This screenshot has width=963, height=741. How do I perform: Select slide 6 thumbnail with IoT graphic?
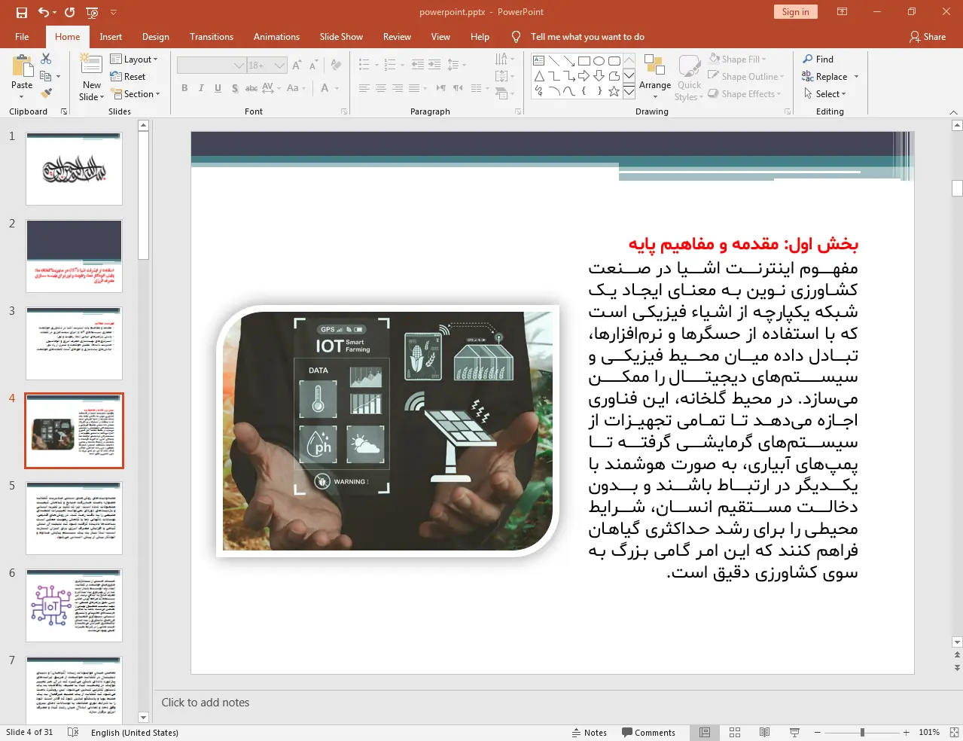(x=74, y=605)
